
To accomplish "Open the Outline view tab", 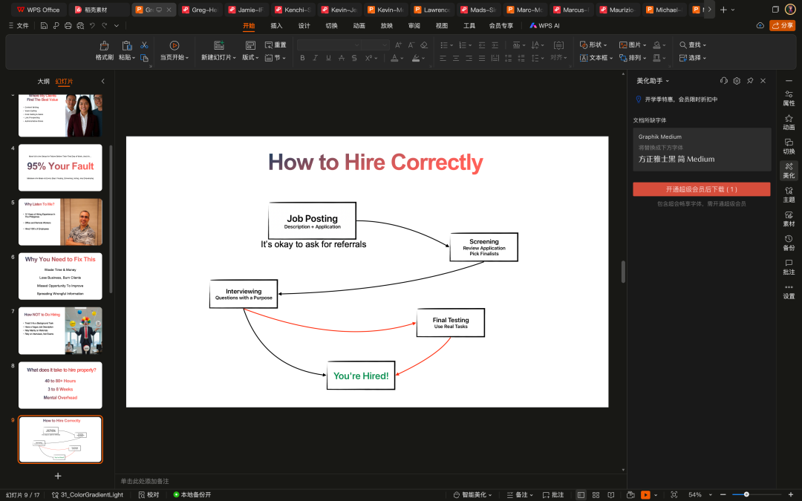I will (x=44, y=82).
